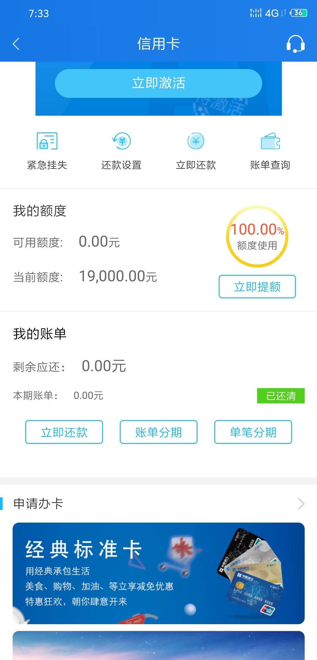
Task: Tap the 100.00% 额度使用 progress ring
Action: (x=257, y=236)
